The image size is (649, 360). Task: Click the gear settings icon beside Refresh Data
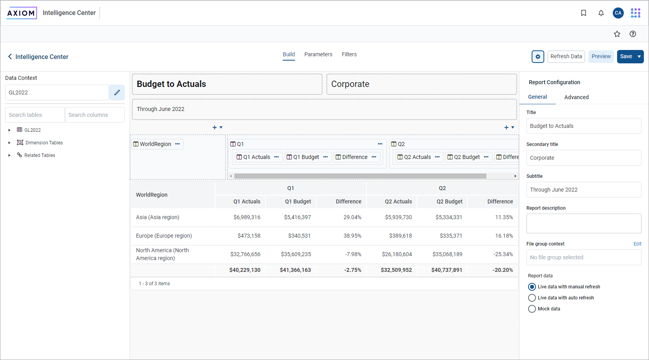pos(538,57)
